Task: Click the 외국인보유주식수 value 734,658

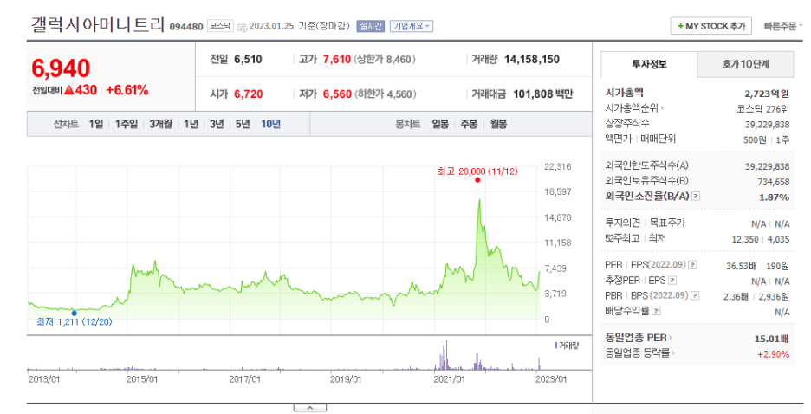Action: click(774, 181)
